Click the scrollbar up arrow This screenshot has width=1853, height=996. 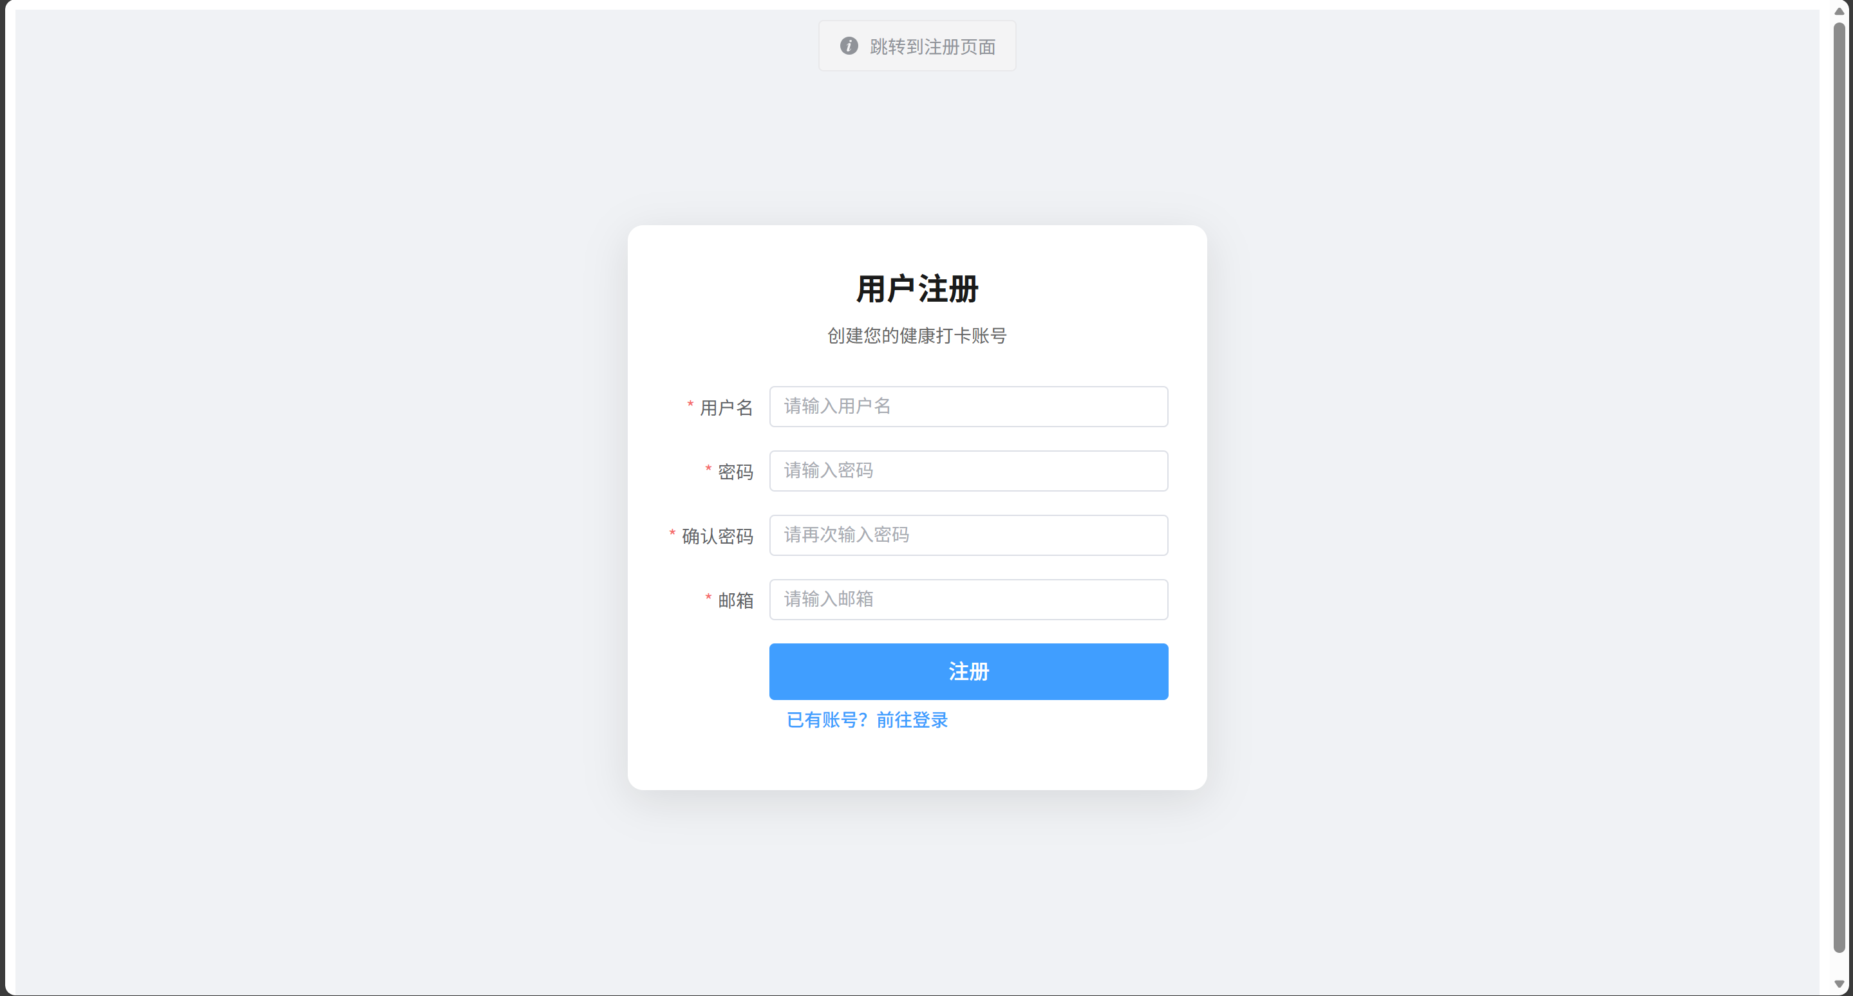click(x=1839, y=11)
